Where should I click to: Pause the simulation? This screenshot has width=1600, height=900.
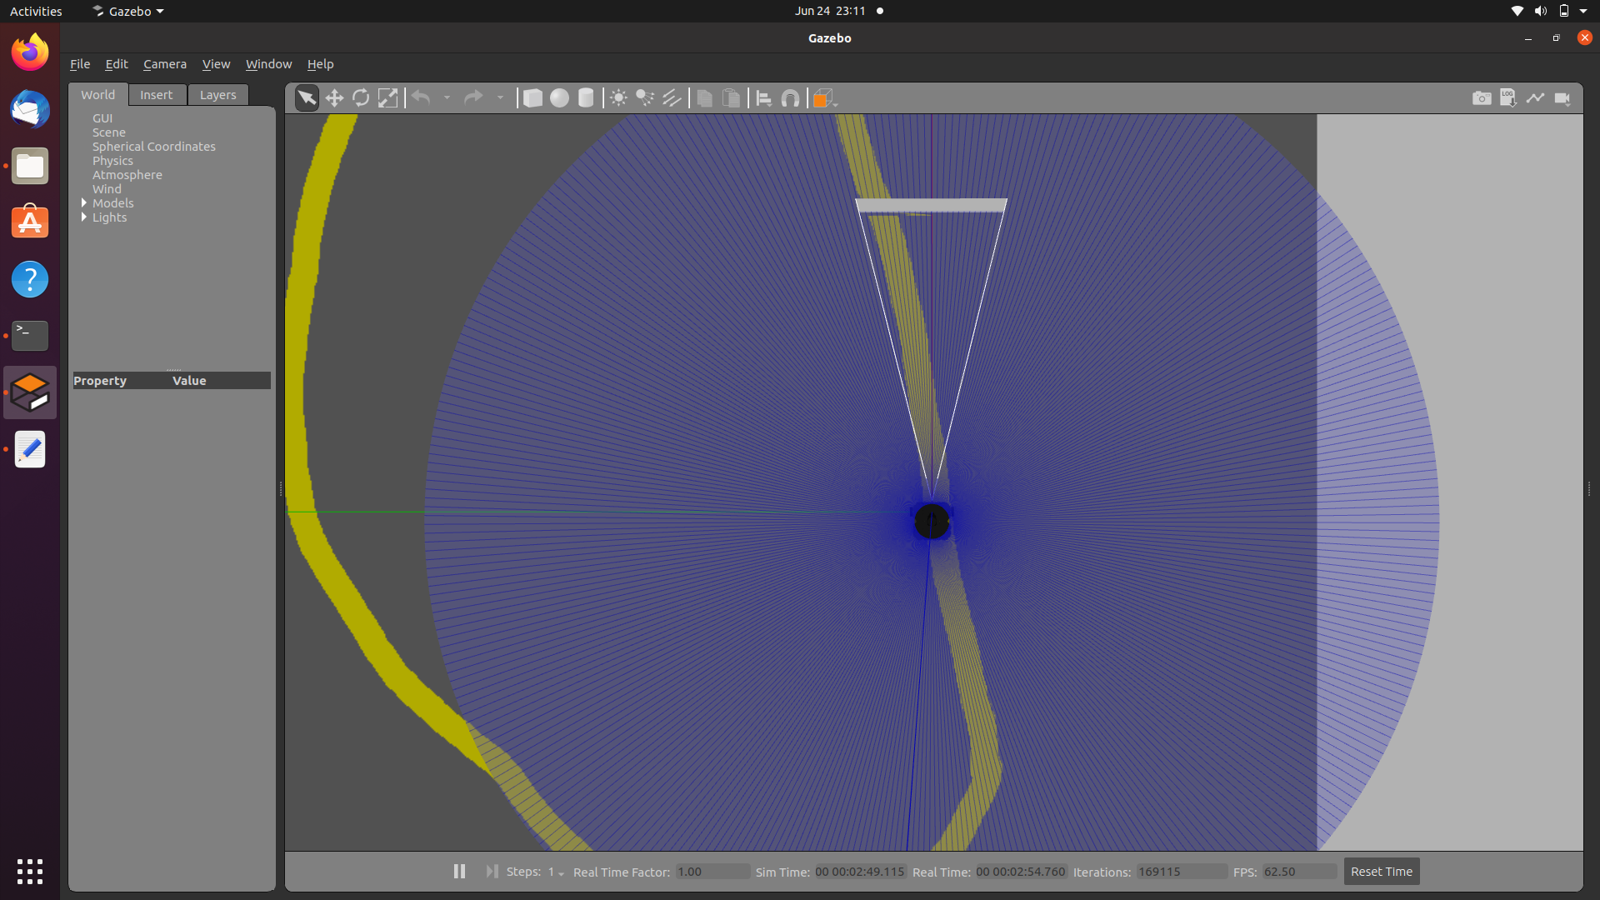[x=459, y=872]
